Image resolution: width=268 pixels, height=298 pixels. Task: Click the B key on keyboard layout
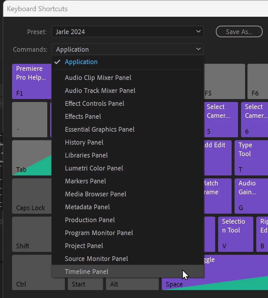tap(262, 234)
